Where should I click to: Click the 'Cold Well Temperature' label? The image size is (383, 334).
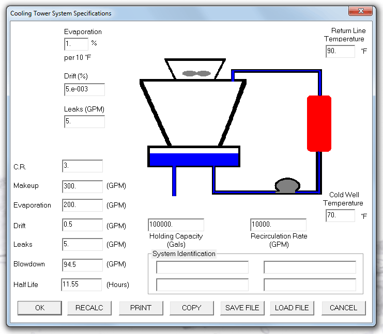pyautogui.click(x=343, y=199)
